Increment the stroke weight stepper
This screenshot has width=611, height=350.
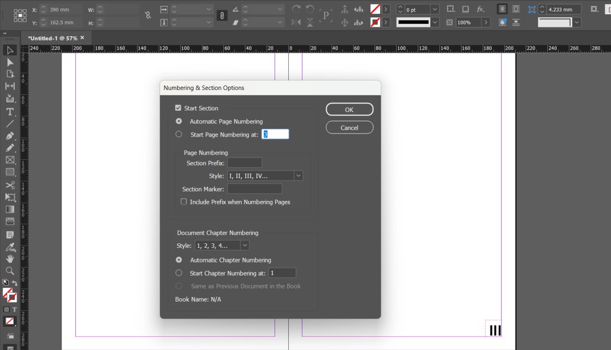coord(400,7)
